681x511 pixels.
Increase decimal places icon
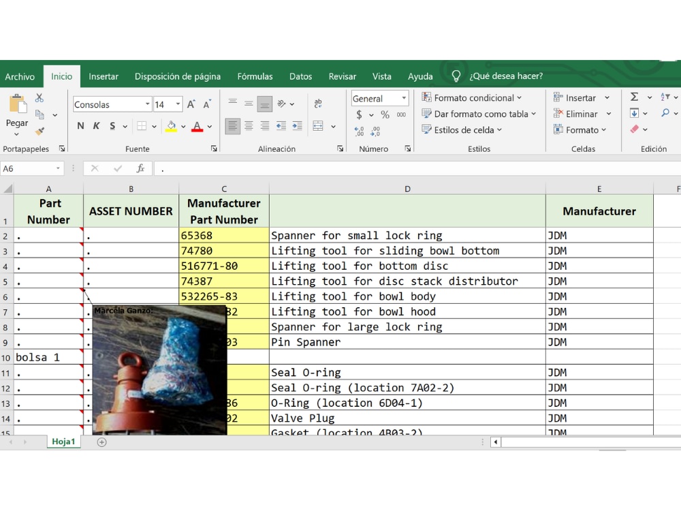[359, 131]
